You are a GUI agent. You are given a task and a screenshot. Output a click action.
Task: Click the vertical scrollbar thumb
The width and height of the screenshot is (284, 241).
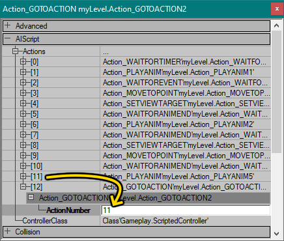[x=276, y=92]
